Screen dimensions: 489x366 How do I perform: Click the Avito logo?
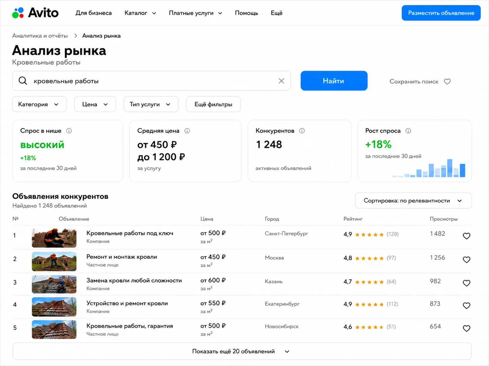pos(35,13)
